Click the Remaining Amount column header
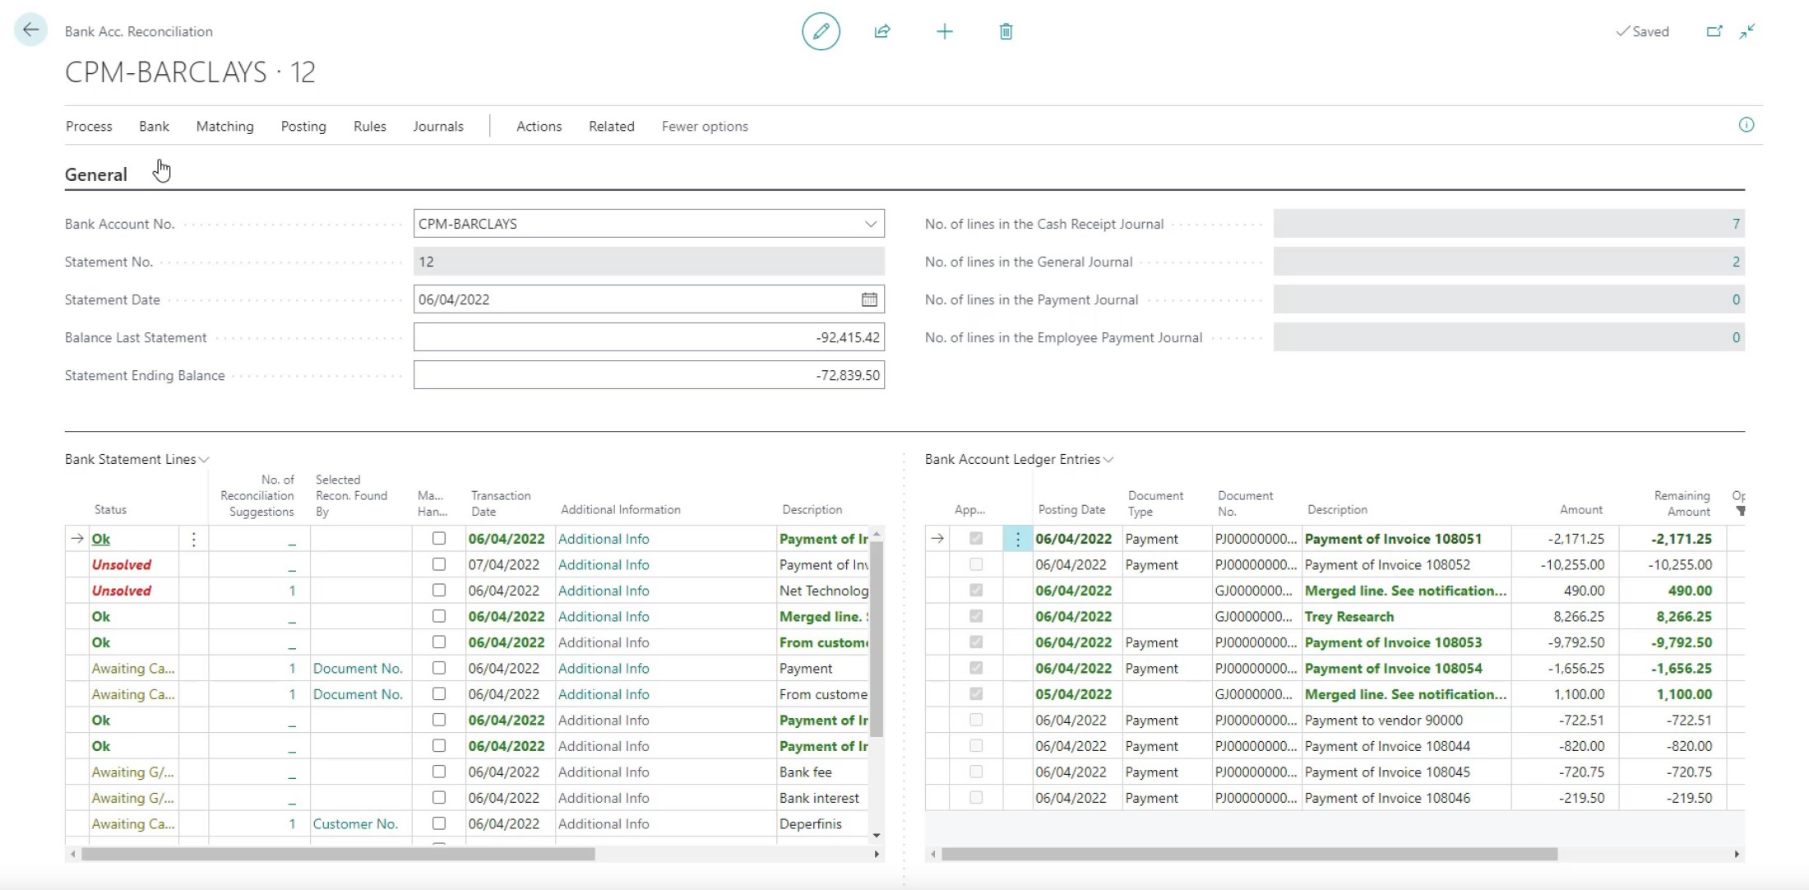Screen dimensions: 1809x890 tap(1682, 503)
